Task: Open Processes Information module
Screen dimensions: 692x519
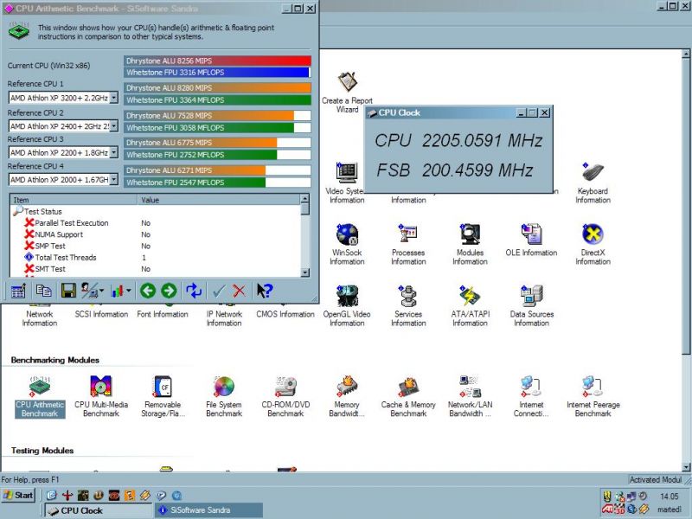Action: (x=408, y=244)
